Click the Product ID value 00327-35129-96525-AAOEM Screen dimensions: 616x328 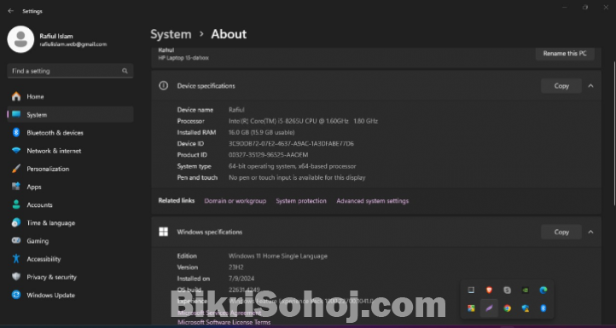coord(268,155)
